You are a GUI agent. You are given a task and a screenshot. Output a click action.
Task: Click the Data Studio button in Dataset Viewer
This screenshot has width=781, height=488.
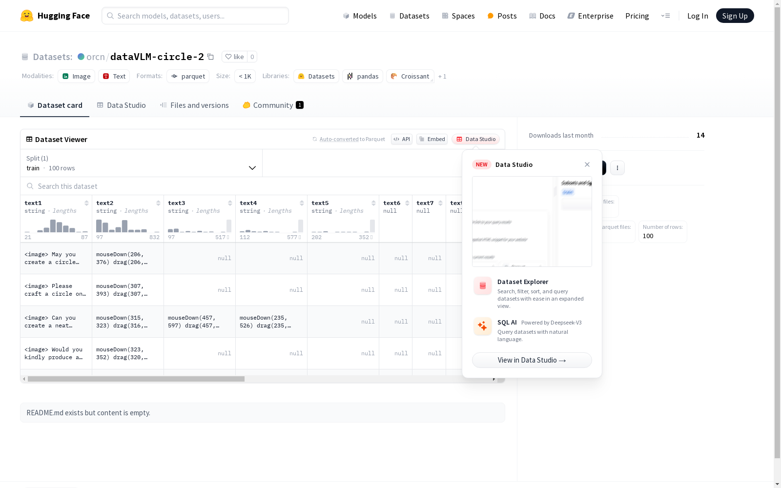click(475, 139)
